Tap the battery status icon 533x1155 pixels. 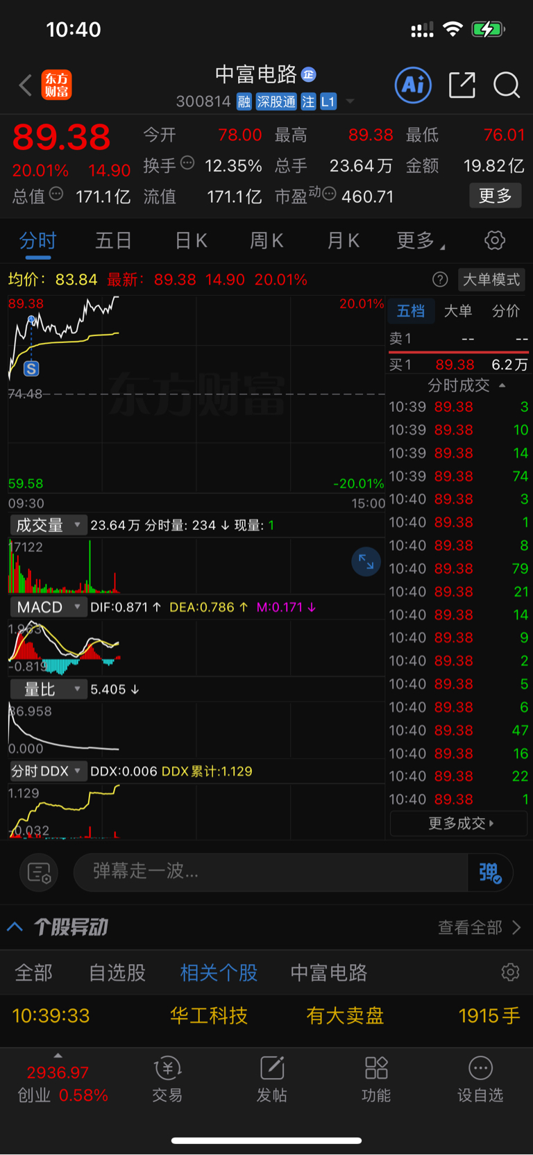click(489, 29)
